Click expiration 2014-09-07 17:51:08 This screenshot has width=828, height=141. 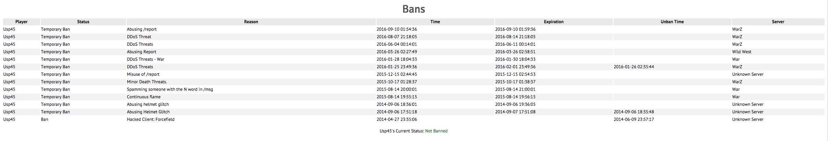click(x=515, y=112)
